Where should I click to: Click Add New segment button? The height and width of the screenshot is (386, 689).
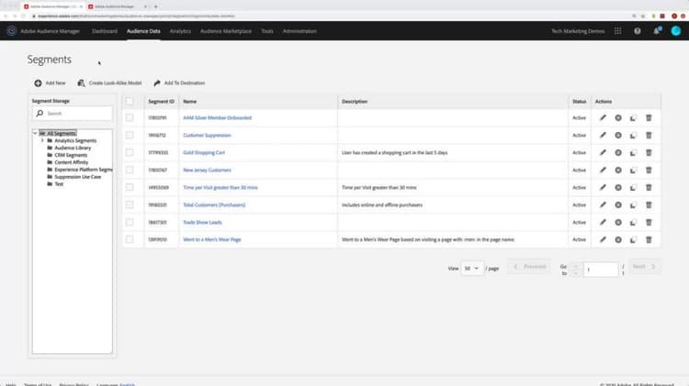point(50,83)
